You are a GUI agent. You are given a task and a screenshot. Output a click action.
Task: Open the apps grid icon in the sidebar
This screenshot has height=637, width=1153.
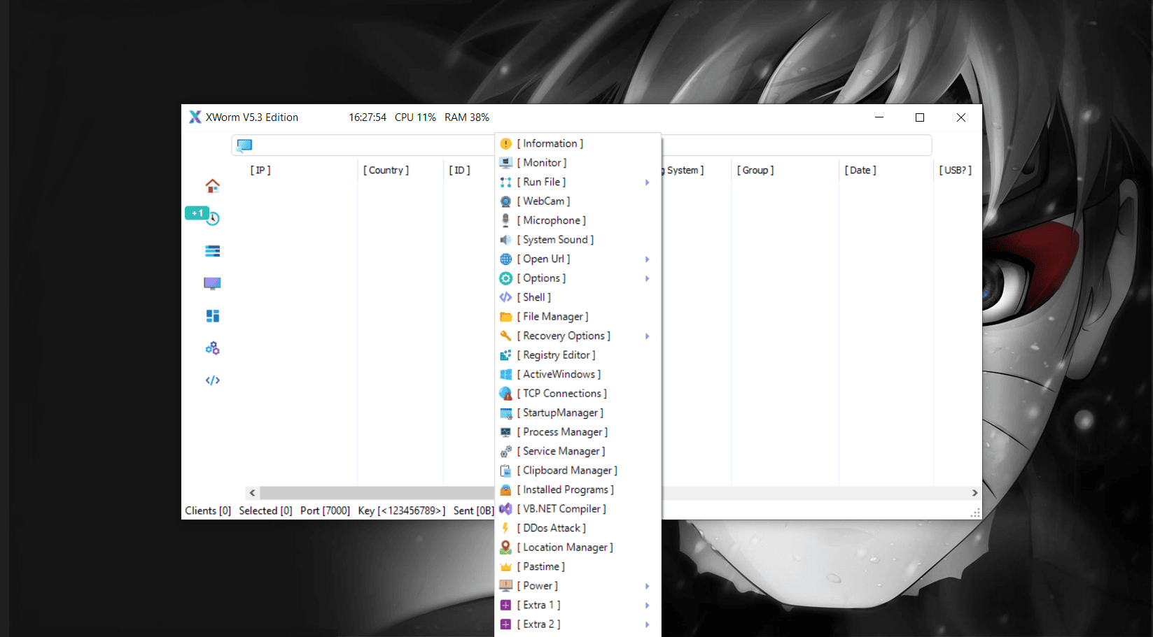pos(212,315)
